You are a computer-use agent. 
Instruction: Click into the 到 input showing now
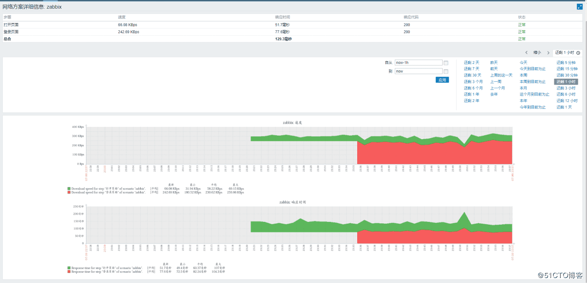pyautogui.click(x=418, y=72)
